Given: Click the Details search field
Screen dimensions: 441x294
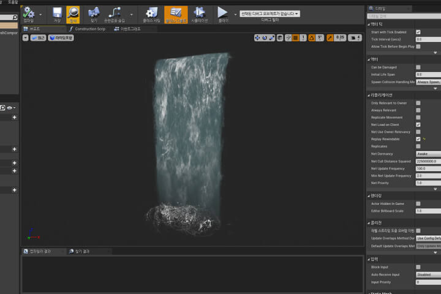Looking at the screenshot, I should (404, 17).
